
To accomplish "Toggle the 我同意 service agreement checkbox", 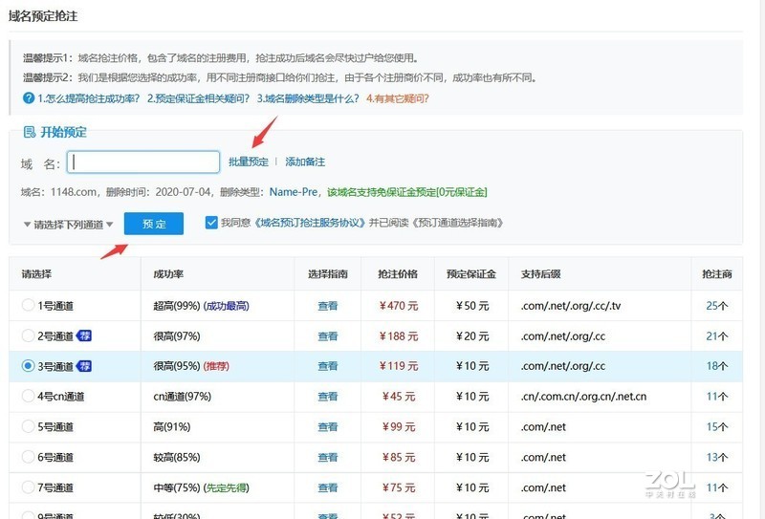I will [x=211, y=223].
